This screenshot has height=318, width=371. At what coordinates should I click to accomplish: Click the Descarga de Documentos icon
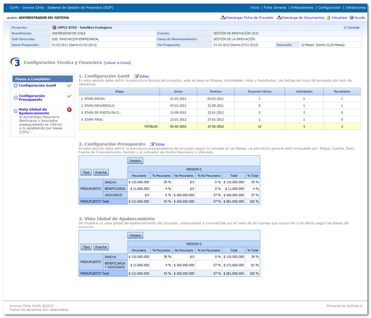click(279, 18)
